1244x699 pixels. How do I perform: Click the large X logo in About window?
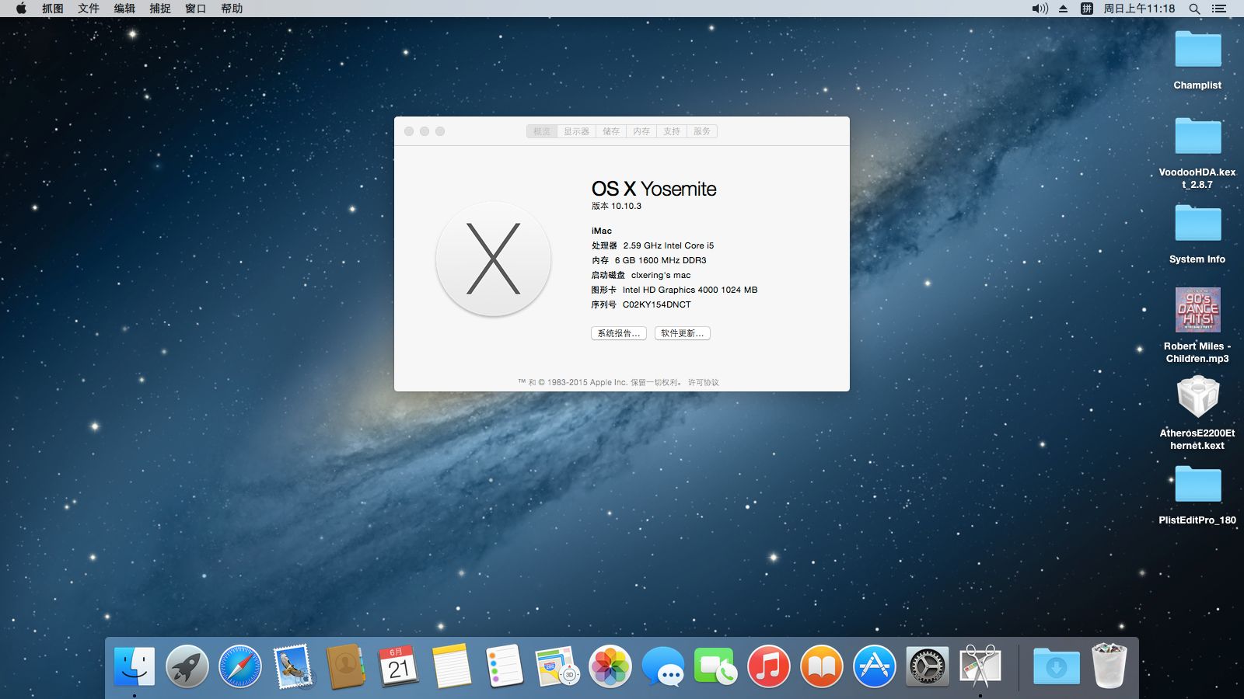click(494, 259)
